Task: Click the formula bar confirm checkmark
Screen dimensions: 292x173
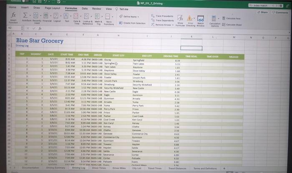Action: (34, 28)
